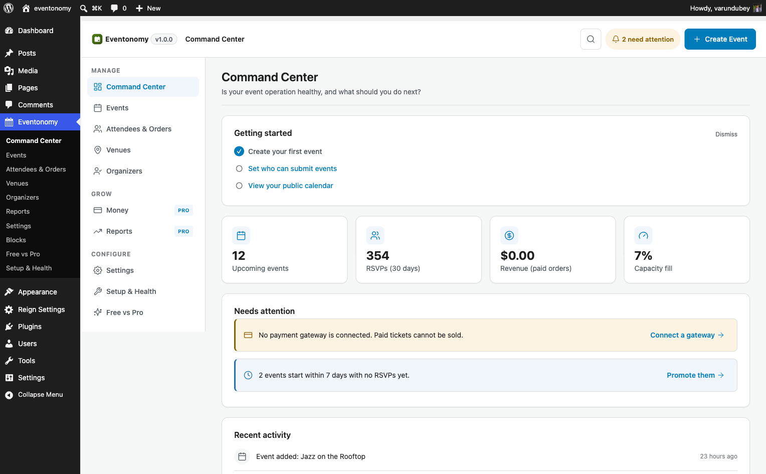Open Media in the WordPress sidebar
This screenshot has width=766, height=474.
(x=40, y=71)
